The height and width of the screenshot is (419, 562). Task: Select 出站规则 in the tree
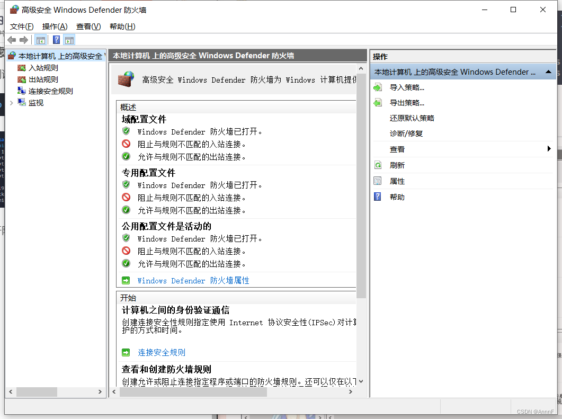(x=43, y=79)
